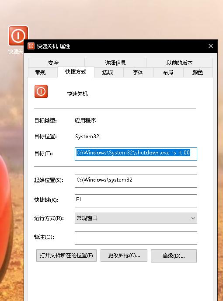Click the 运行方式(R) label
Screen dimensions: 223x301
tap(49, 218)
